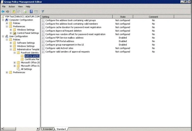
Task: Open the Help question mark icon
Action: 31,11
